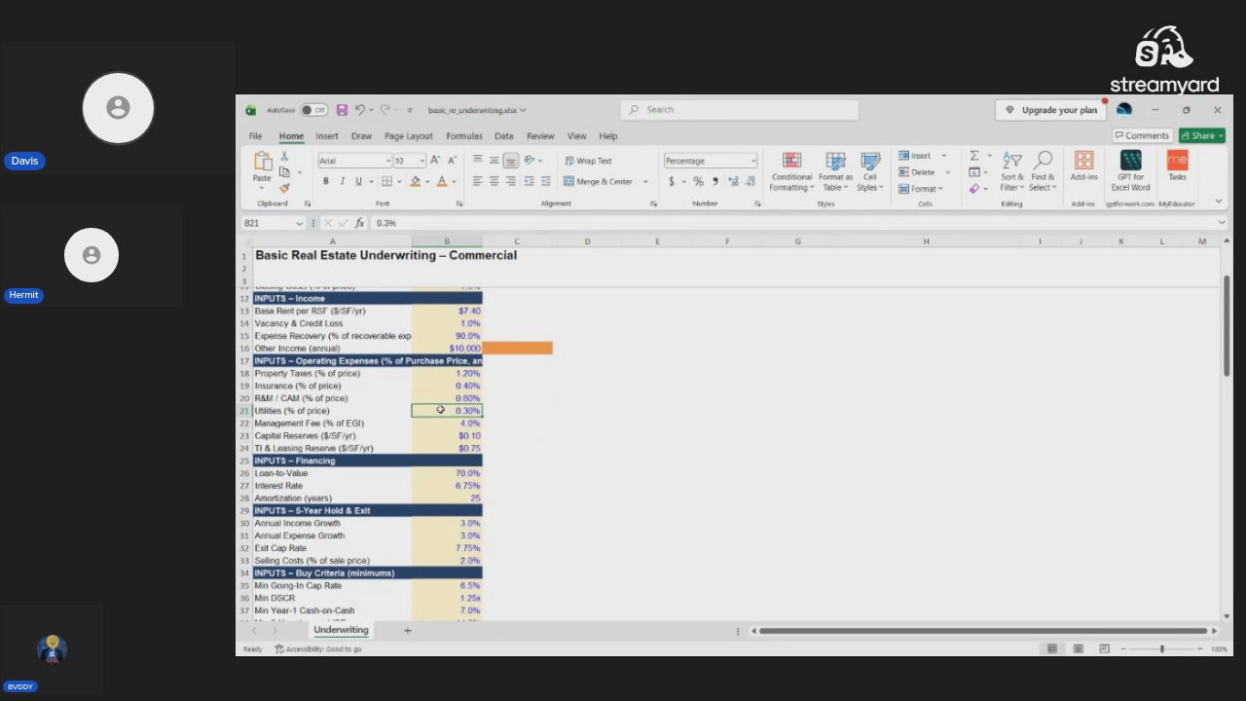The height and width of the screenshot is (701, 1246).
Task: Launch GPT for Excel Word add-in
Action: [x=1130, y=171]
